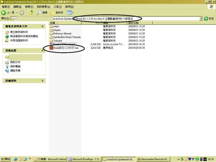Select the SplutterFish Brazil Tutorials folder icon
This screenshot has width=216, height=162.
51,37
